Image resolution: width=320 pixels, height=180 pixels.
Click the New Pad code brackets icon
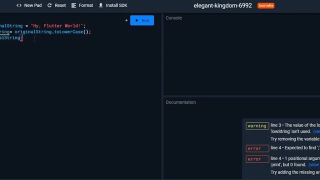(19, 5)
